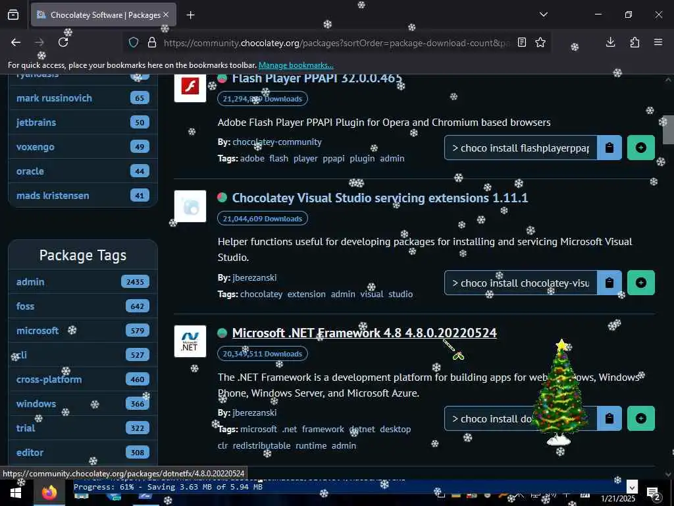This screenshot has width=674, height=506.
Task: Open Chocolatey Visual Studio servicing extensions title
Action: click(380, 198)
